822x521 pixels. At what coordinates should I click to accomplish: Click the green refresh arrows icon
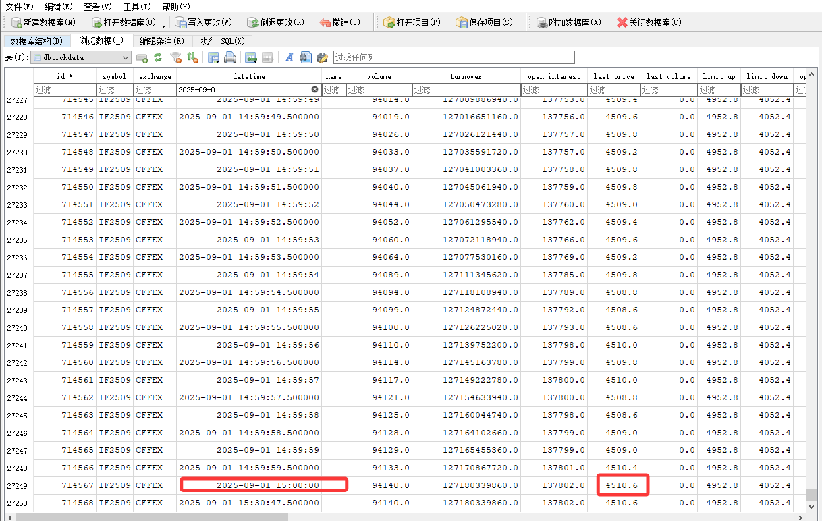[x=158, y=57]
